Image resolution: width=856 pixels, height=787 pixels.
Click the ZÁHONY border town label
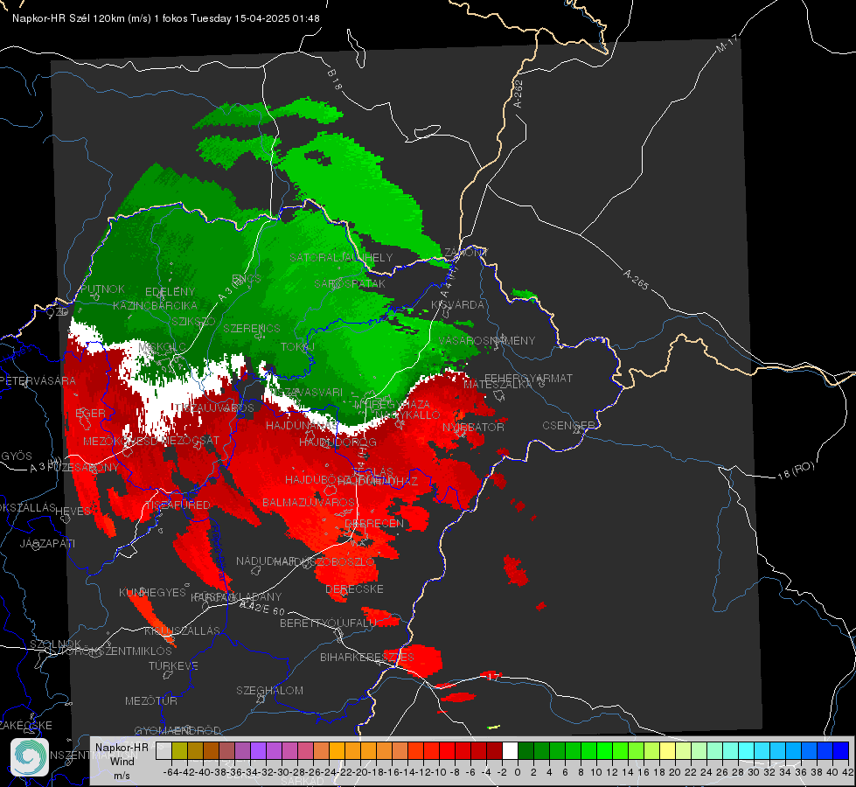(x=465, y=253)
